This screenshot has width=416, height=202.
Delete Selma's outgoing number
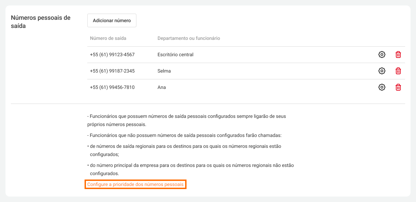coord(398,71)
